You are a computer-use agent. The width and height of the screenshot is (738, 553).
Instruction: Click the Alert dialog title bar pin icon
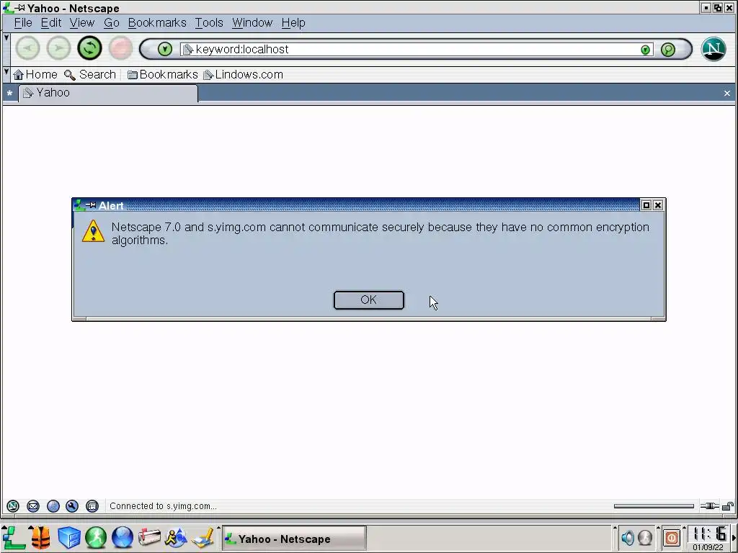click(91, 205)
